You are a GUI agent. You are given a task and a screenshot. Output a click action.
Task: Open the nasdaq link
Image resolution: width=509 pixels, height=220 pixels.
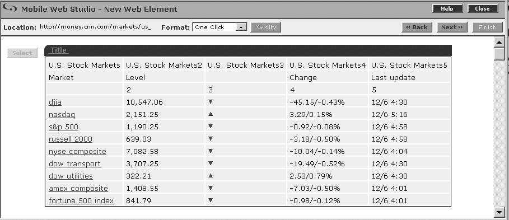coord(62,115)
